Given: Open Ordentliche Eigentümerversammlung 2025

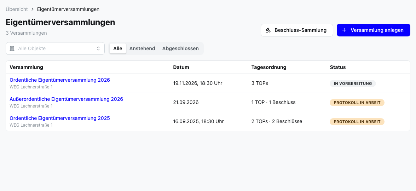Looking at the screenshot, I should pos(60,118).
